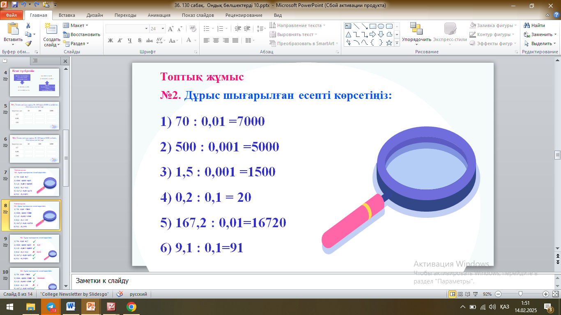The image size is (561, 315).
Task: Open the font name dropdown
Action: [x=146, y=29]
